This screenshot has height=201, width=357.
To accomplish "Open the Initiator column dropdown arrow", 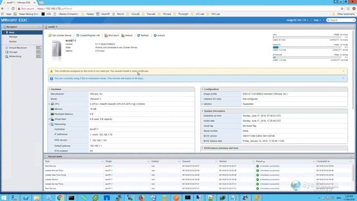I will pyautogui.click(x=179, y=161).
